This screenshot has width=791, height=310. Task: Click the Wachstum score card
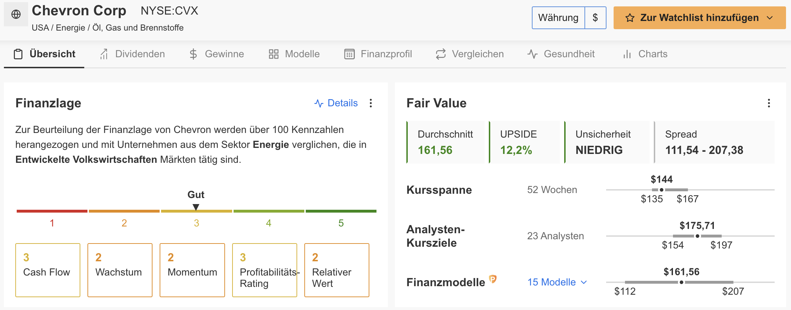pos(120,270)
